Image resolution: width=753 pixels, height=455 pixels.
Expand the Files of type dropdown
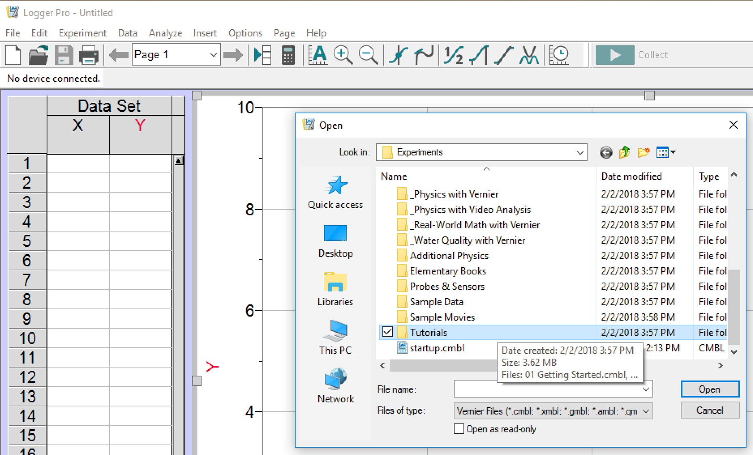[x=646, y=411]
